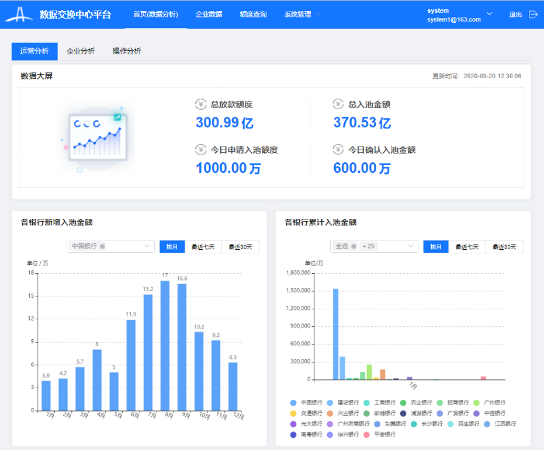Select 最近30天 in the 各银行累计入池金额 chart

click(x=504, y=247)
